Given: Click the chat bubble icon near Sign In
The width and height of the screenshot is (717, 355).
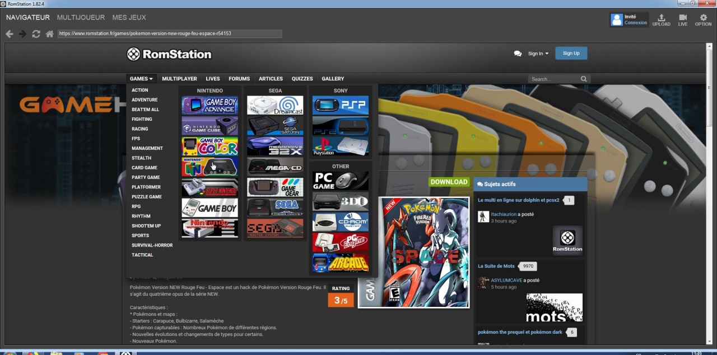Looking at the screenshot, I should pyautogui.click(x=517, y=53).
